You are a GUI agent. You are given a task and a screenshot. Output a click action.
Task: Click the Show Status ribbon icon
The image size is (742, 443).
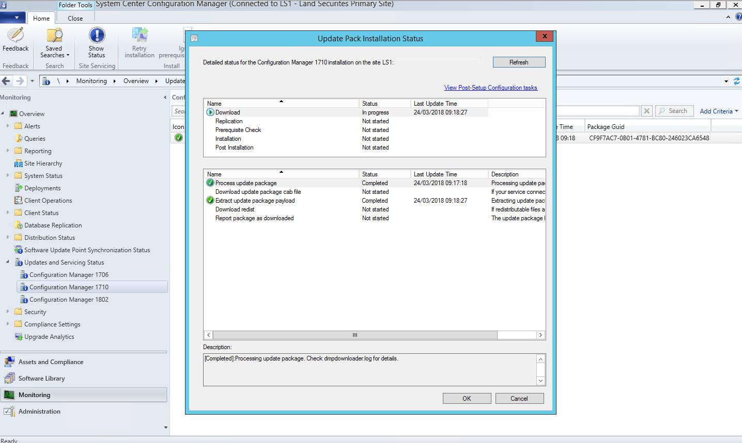coord(97,35)
